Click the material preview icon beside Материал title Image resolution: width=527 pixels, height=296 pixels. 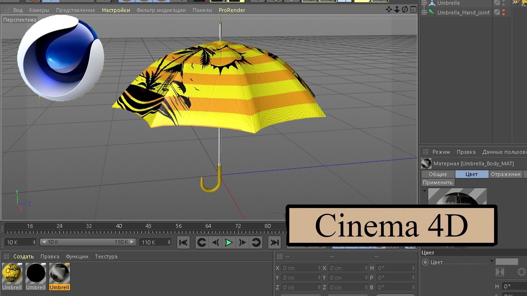426,164
